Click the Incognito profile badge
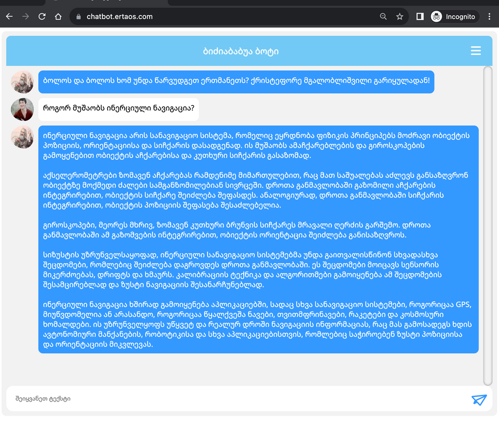 pos(454,16)
